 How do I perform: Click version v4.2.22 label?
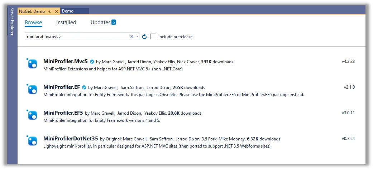pos(348,61)
